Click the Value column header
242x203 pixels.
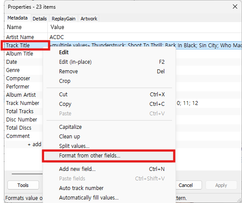point(145,27)
